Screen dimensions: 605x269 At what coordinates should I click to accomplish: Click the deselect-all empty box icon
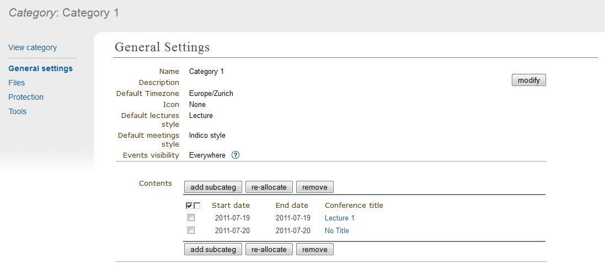point(197,206)
